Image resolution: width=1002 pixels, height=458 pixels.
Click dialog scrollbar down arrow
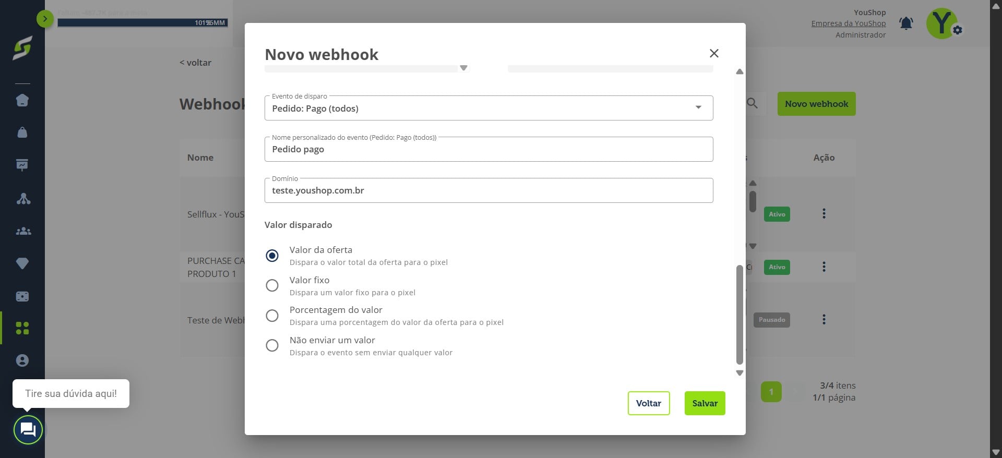click(x=739, y=372)
